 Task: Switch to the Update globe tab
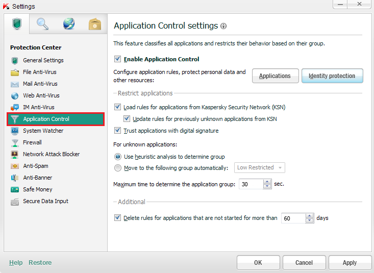tap(69, 24)
